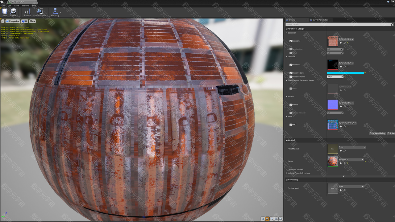Open the Preview Mesh None dropdown
Screen dimensions: 395x222
pos(351,186)
